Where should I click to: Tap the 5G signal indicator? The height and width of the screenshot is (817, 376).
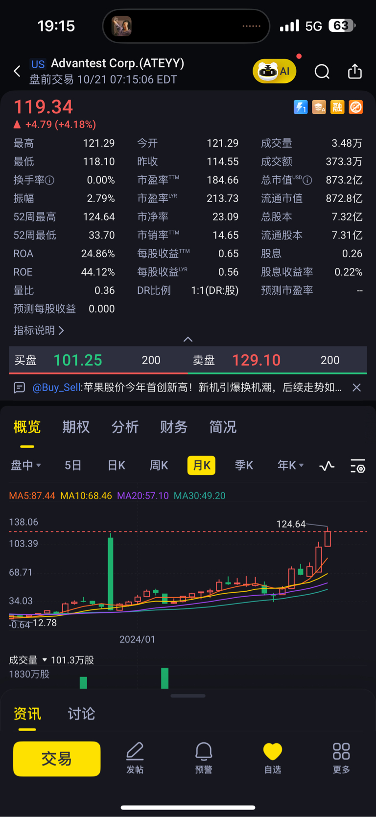[314, 26]
